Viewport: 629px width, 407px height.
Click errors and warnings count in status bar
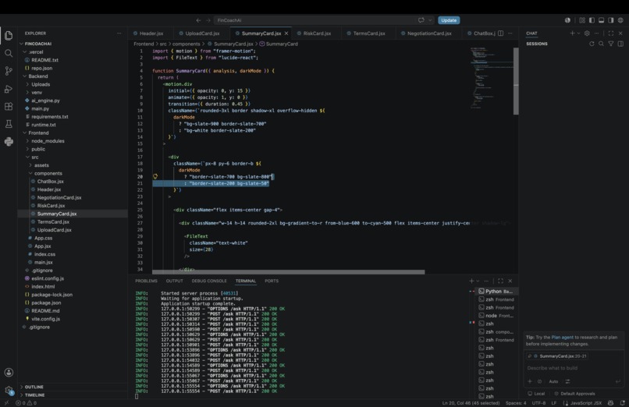[x=26, y=403]
